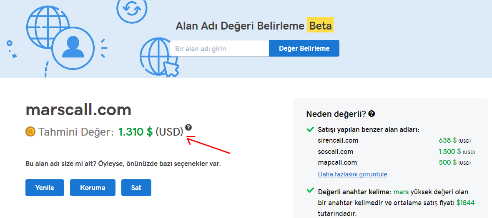
Task: Click the green 'mars' keyword text
Action: pyautogui.click(x=401, y=192)
